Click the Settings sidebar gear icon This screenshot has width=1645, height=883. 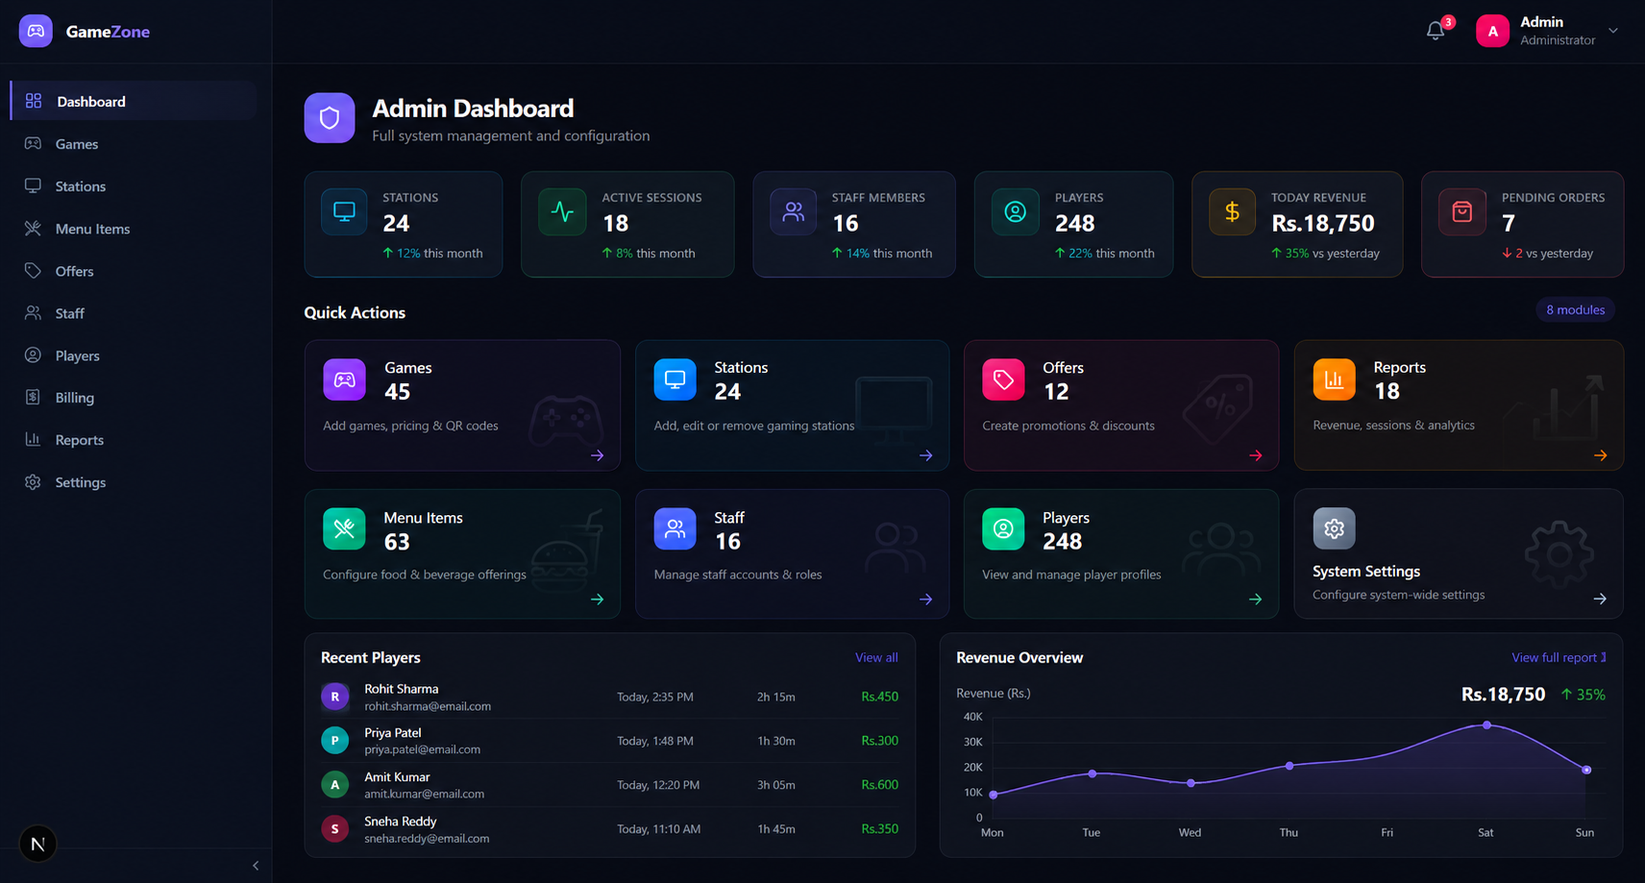[x=33, y=481]
